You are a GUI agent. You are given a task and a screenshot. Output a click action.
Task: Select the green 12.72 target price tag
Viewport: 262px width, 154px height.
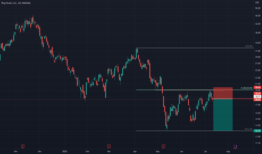click(x=258, y=131)
